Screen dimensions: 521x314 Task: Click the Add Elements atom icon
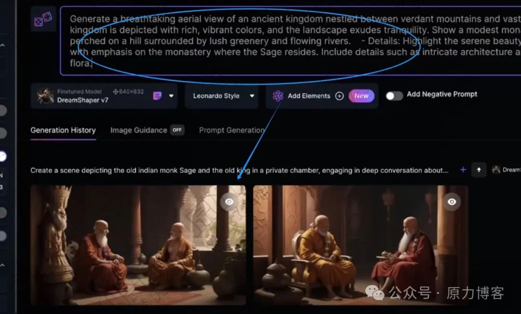pyautogui.click(x=278, y=96)
